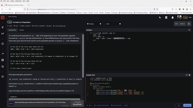This screenshot has width=193, height=108.
Task: Open Employee Resources bookmark
Action: (44, 13)
